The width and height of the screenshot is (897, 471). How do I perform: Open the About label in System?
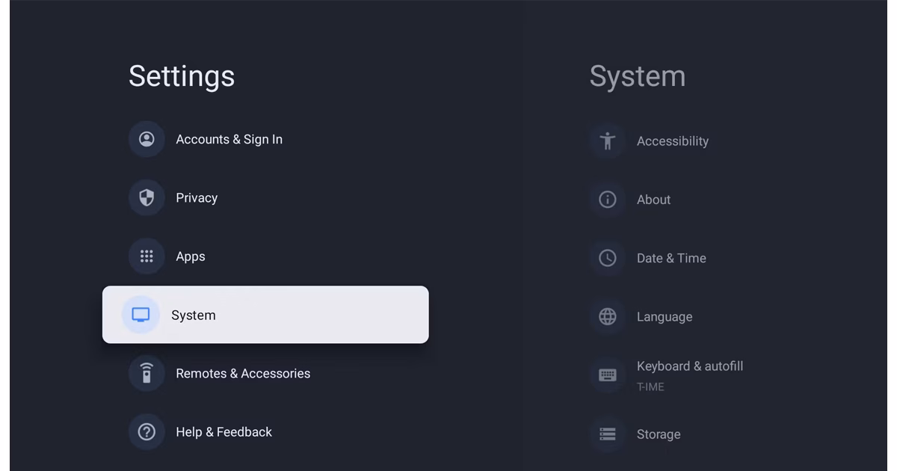click(653, 200)
